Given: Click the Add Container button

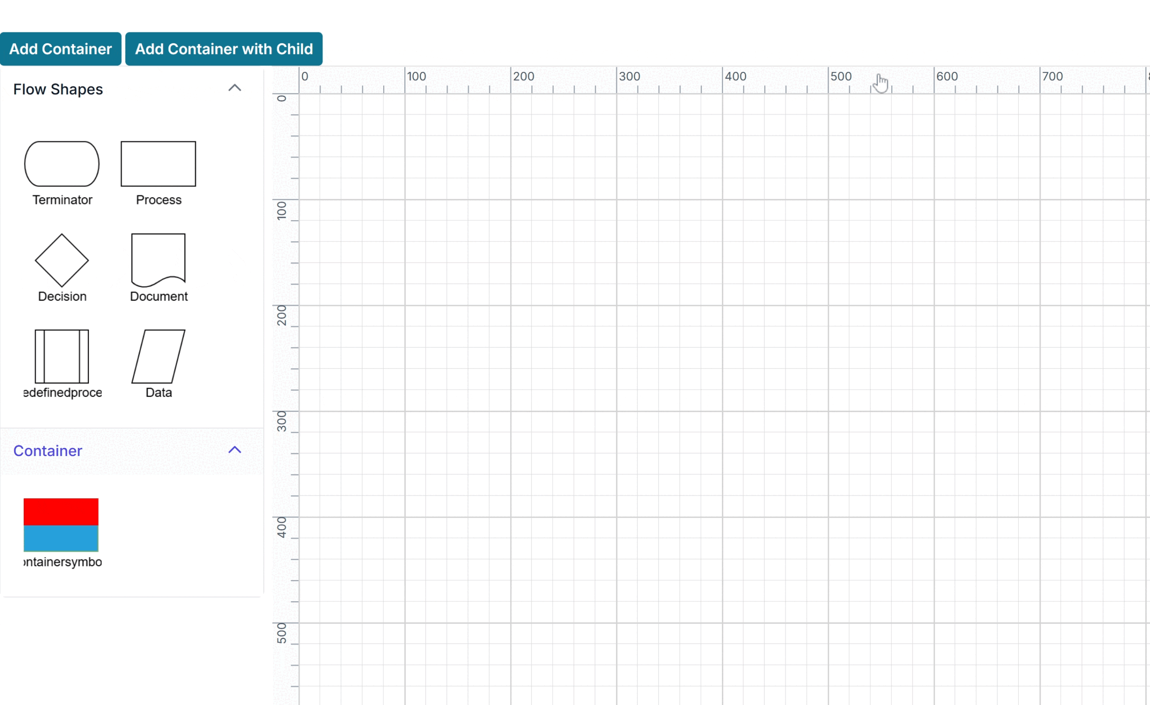Looking at the screenshot, I should (61, 48).
